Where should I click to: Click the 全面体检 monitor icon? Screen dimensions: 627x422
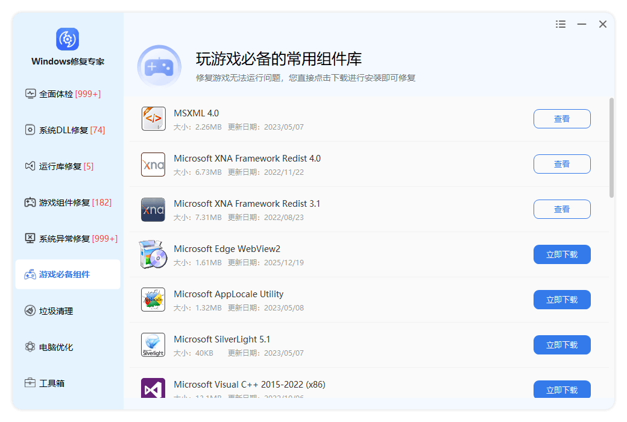30,93
